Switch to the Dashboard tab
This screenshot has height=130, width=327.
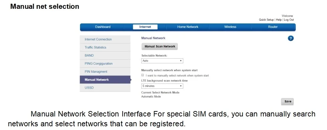pyautogui.click(x=103, y=27)
